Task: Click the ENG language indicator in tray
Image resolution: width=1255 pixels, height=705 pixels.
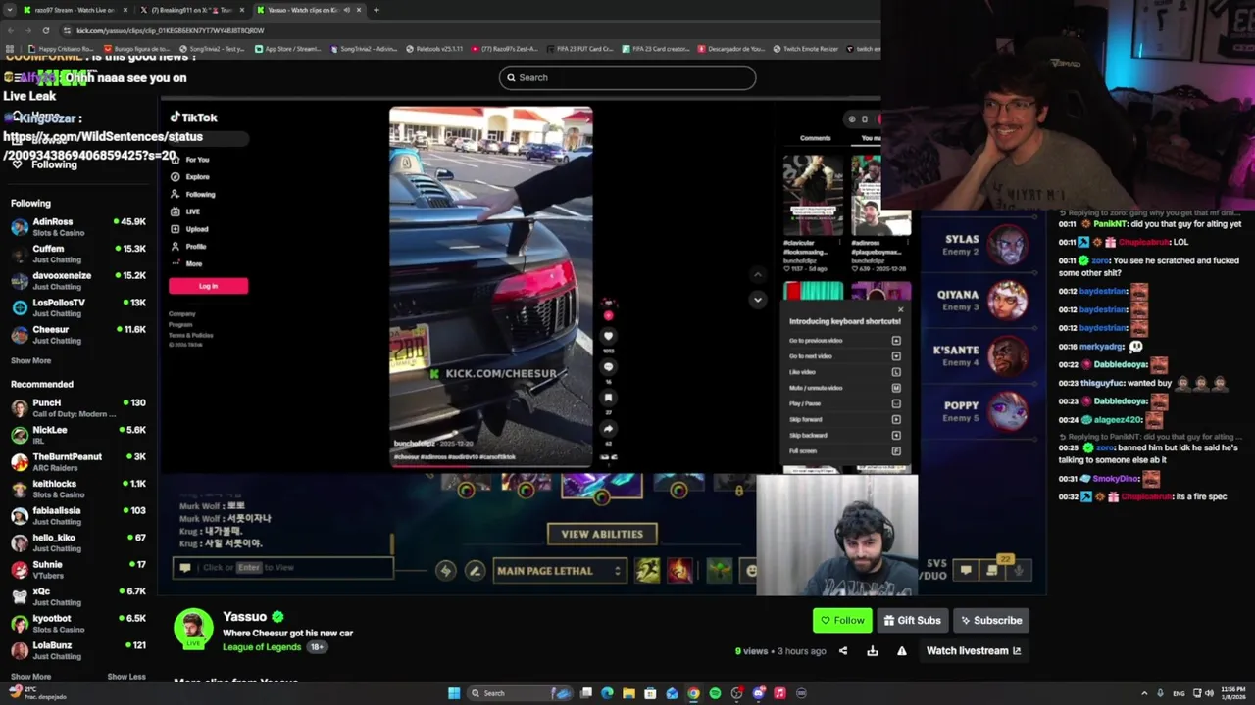Action: pos(1179,693)
